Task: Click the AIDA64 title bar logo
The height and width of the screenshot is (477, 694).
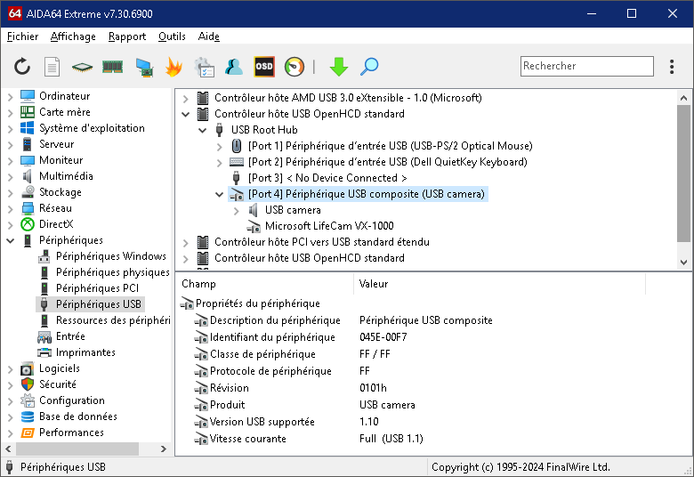Action: (14, 13)
